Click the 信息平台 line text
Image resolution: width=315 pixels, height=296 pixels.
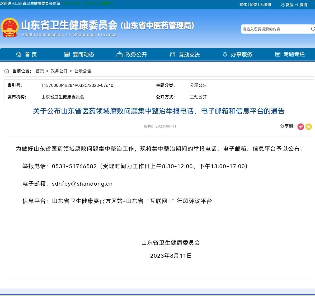[117, 201]
